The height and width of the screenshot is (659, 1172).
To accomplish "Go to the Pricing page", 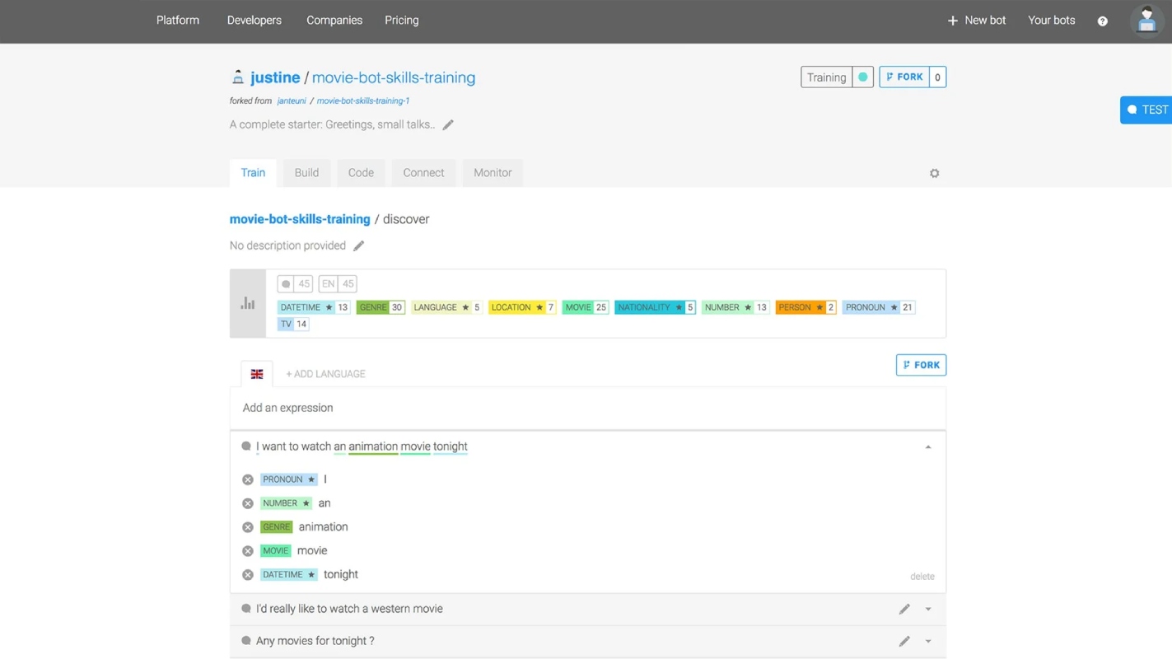I will pos(402,21).
